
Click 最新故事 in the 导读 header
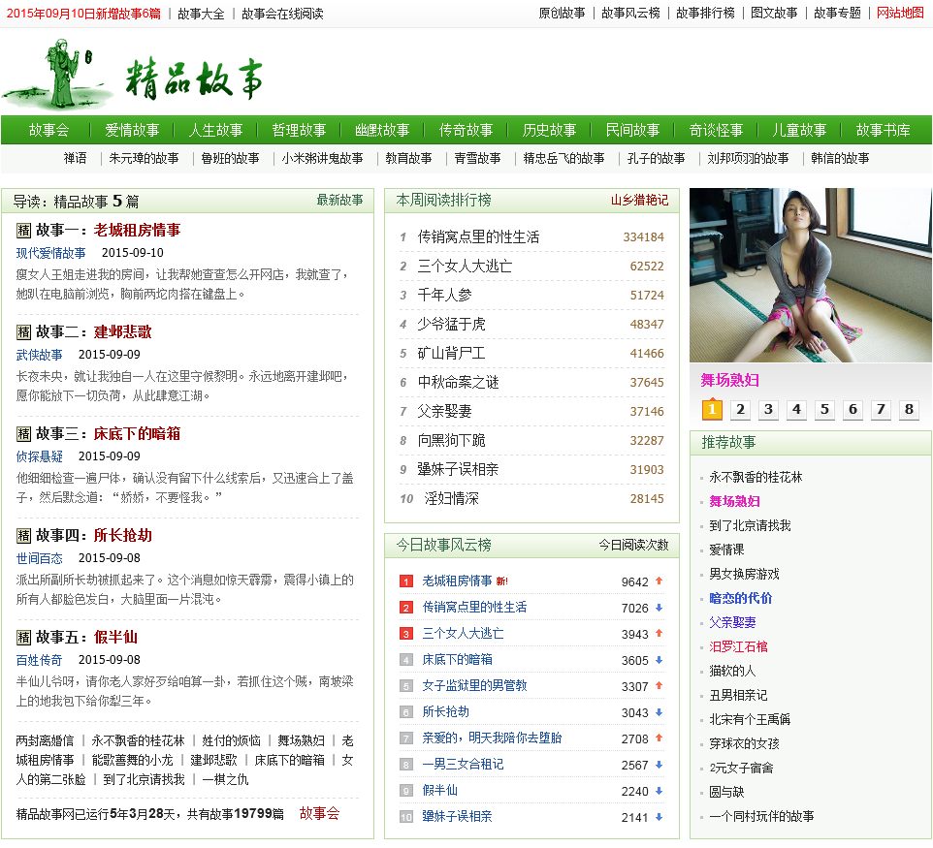pos(339,200)
